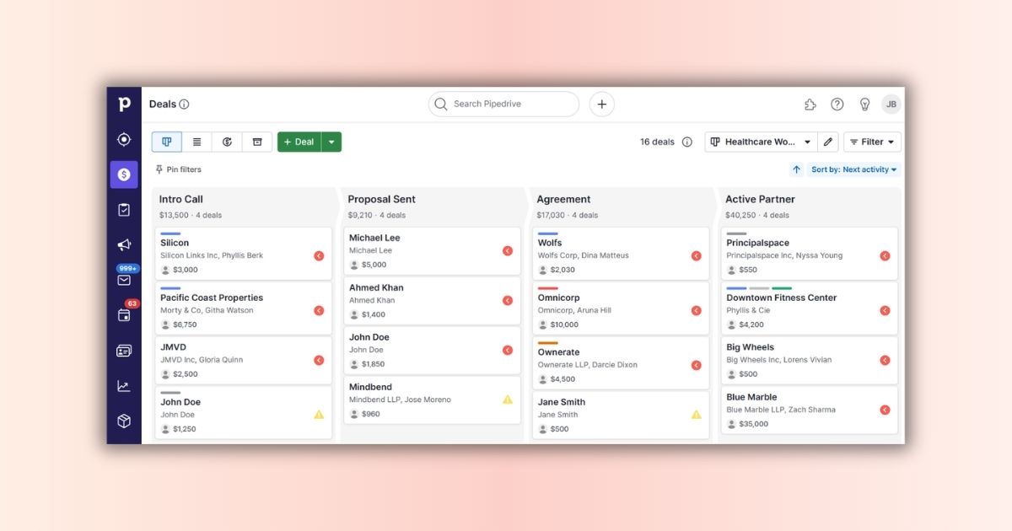This screenshot has width=1012, height=531.
Task: Click warning icon on Jane Smith deal
Action: (x=697, y=415)
